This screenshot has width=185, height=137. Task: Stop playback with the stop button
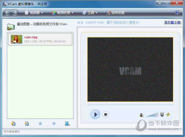105,114
